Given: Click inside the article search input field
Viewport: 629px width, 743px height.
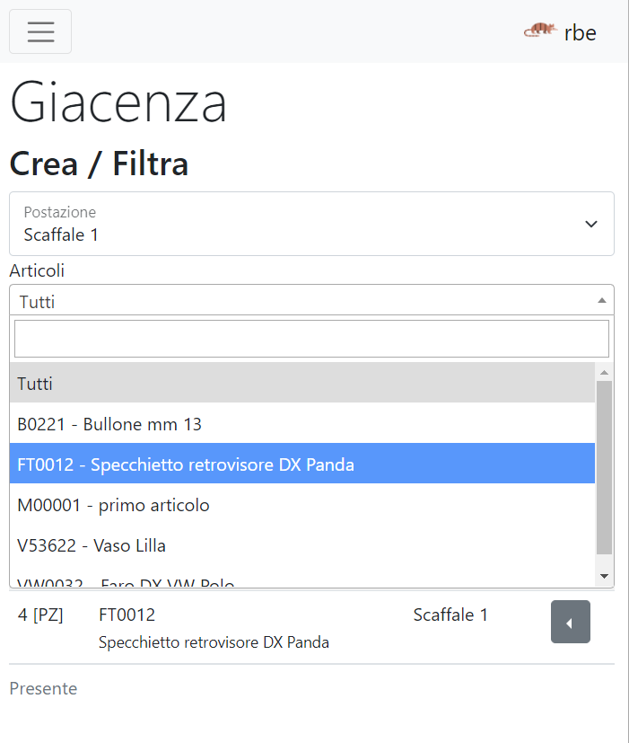Looking at the screenshot, I should click(311, 339).
